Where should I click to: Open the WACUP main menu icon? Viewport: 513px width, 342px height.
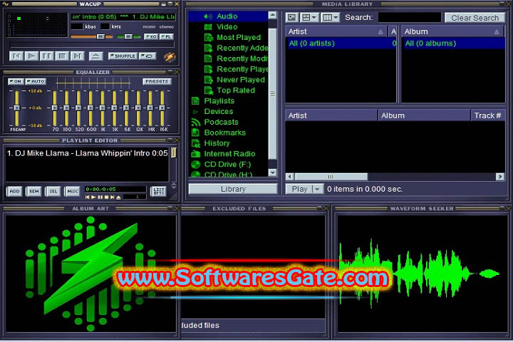[5, 4]
